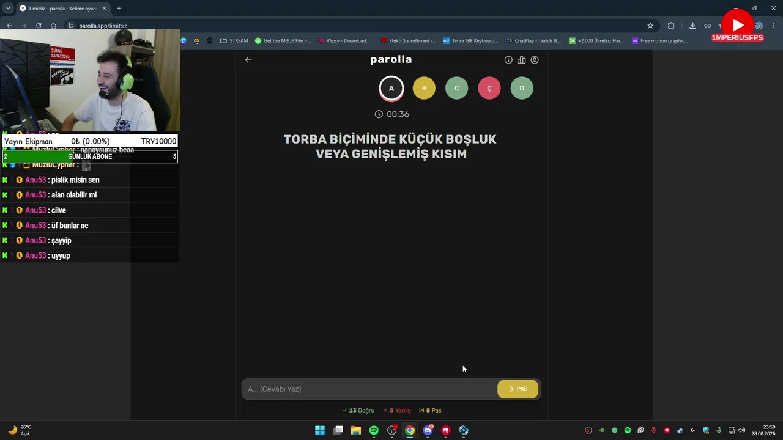Open the Free motion graphic bookmark
783x440 pixels.
coord(660,41)
